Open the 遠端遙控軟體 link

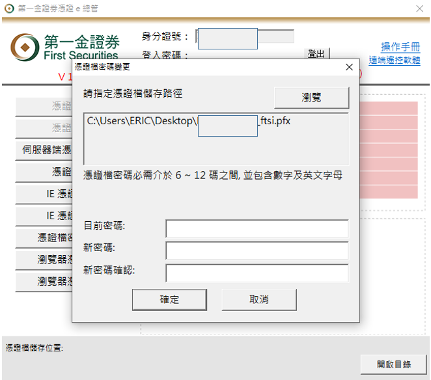395,60
